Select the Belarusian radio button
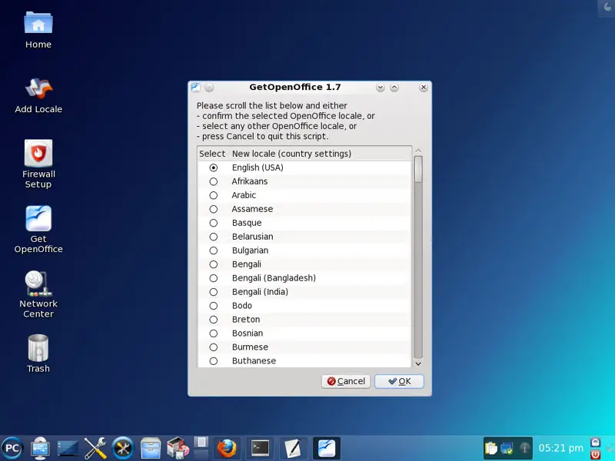Image resolution: width=615 pixels, height=461 pixels. [x=214, y=237]
